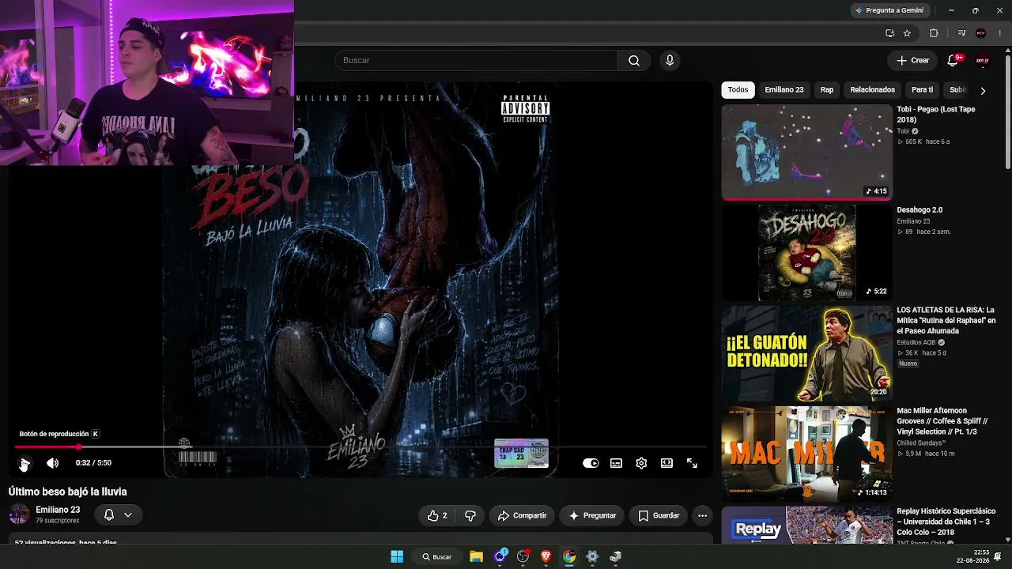Open the purple taskbar app with the 1 badge
Viewport: 1012px width, 569px height.
(x=500, y=556)
